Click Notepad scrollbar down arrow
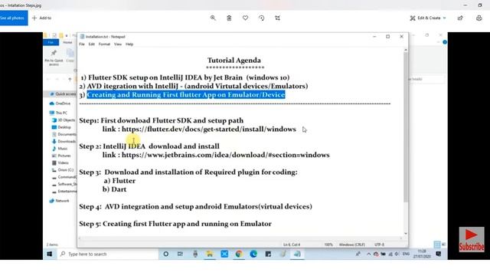 (x=406, y=233)
